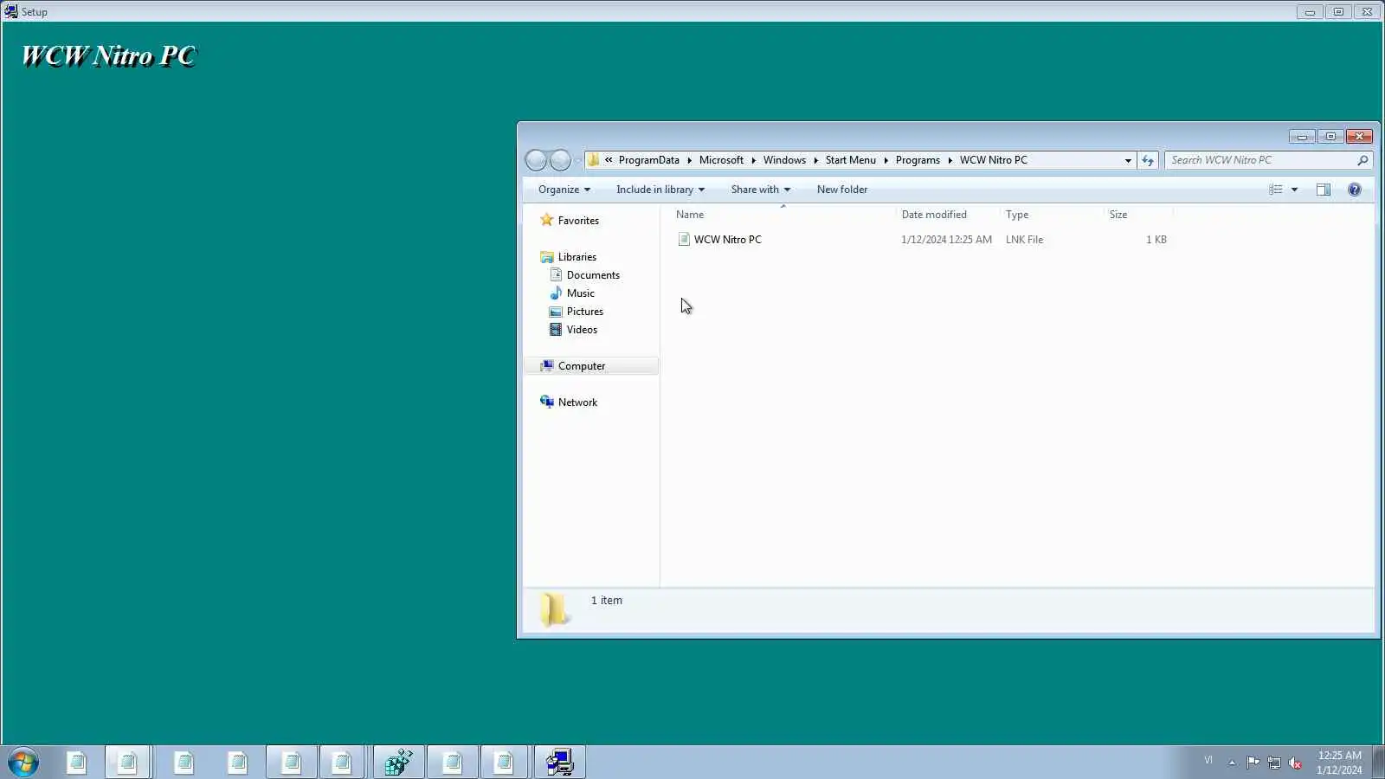This screenshot has height=779, width=1385.
Task: Click the magnifier icon in the search box
Action: [x=1362, y=160]
